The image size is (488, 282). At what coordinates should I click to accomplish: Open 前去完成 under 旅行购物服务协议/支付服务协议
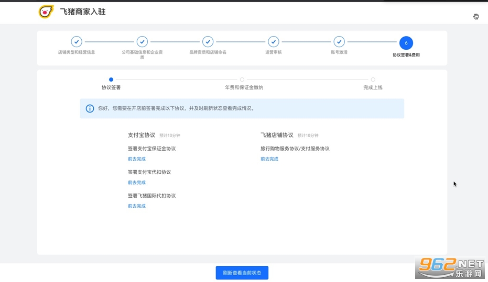[x=269, y=159]
